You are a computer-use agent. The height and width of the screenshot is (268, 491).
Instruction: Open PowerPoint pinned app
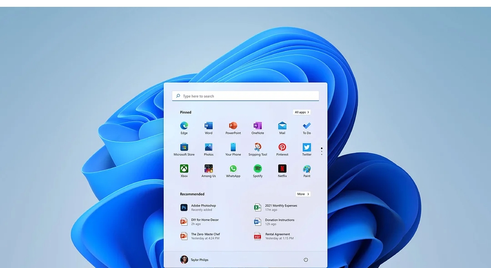click(233, 126)
